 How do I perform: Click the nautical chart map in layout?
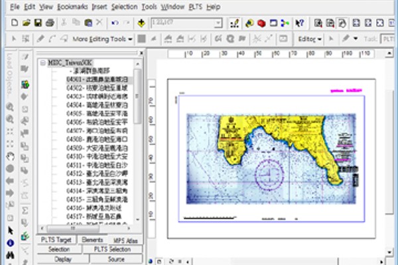coord(271,159)
